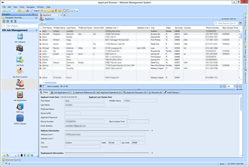
Task: Open the Advanced Queries panel
Action: tap(11, 160)
